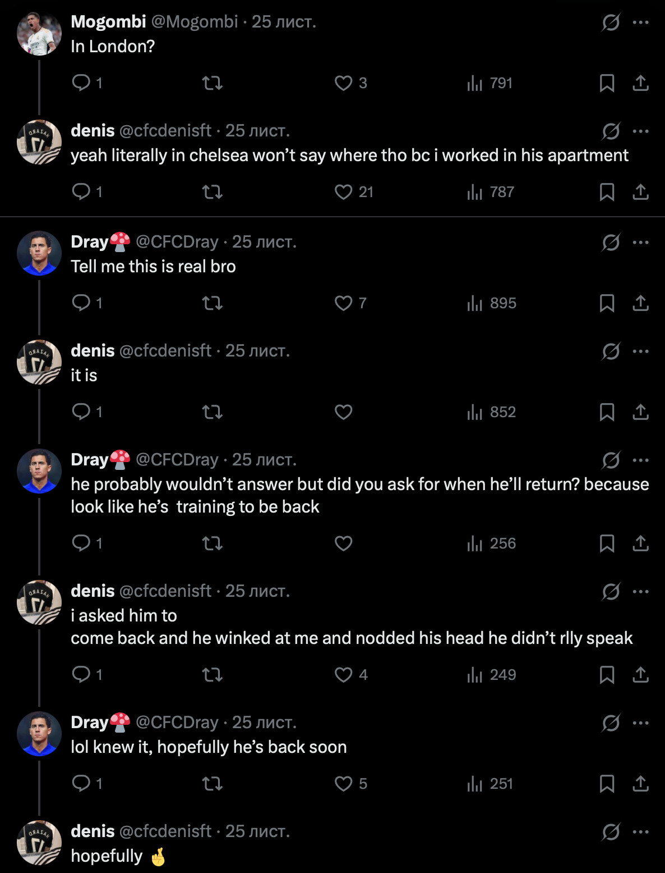Open Mogombi's profile avatar picture

[39, 34]
